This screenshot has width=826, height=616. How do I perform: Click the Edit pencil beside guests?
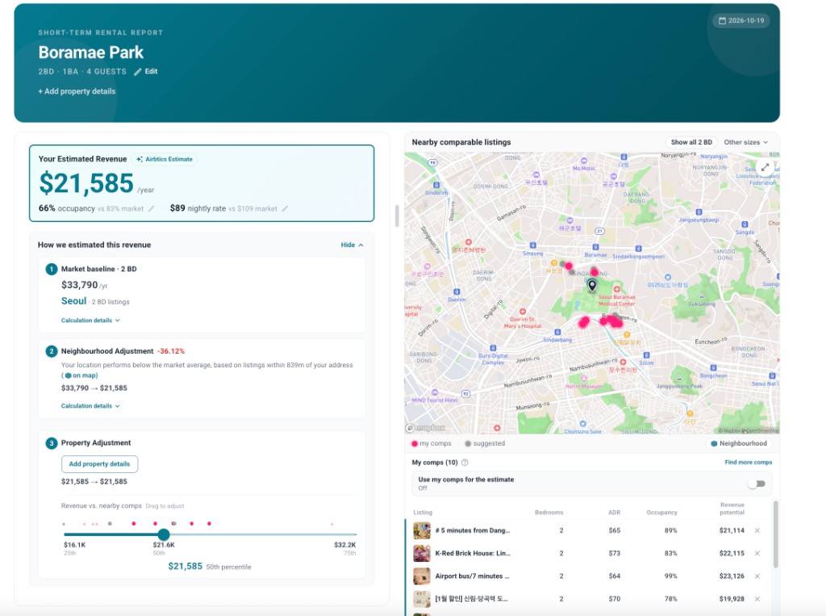pos(146,72)
